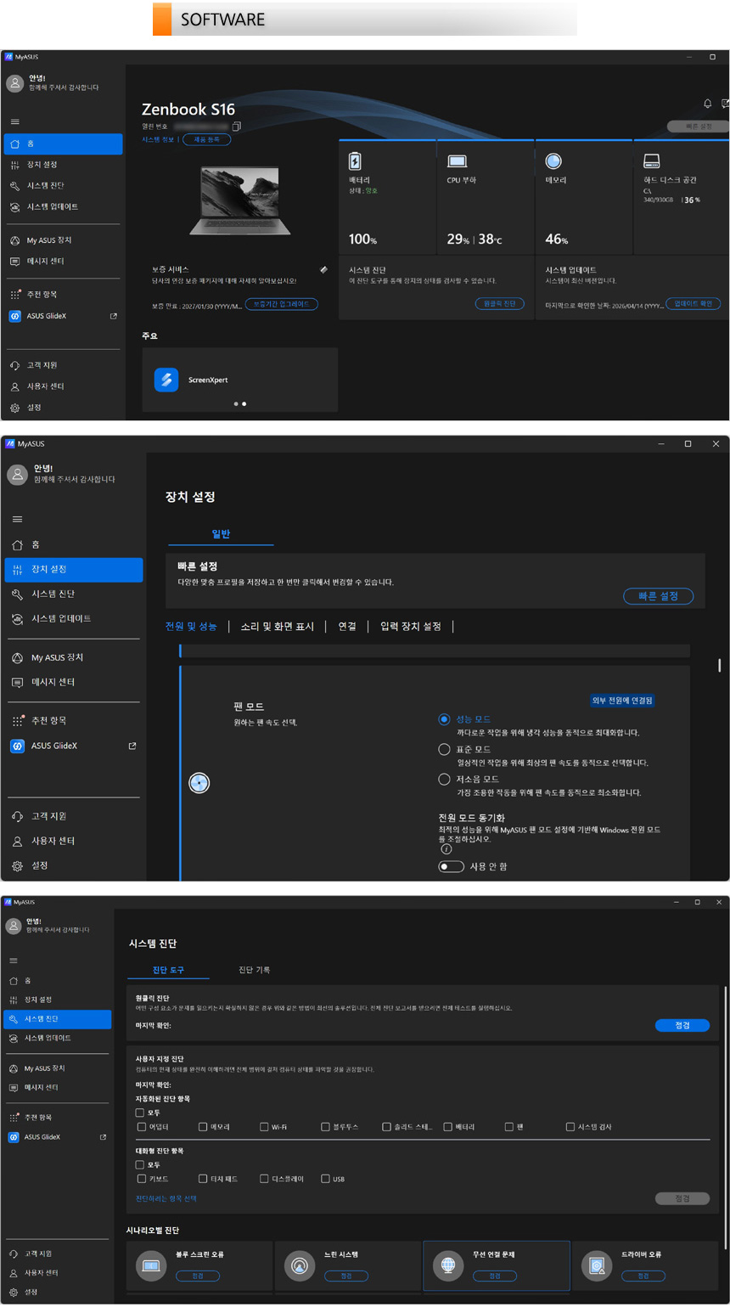Switch to the 진단 기록 tab

click(x=255, y=970)
